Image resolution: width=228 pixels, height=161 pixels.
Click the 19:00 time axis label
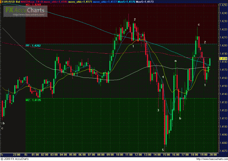[x=204, y=154]
